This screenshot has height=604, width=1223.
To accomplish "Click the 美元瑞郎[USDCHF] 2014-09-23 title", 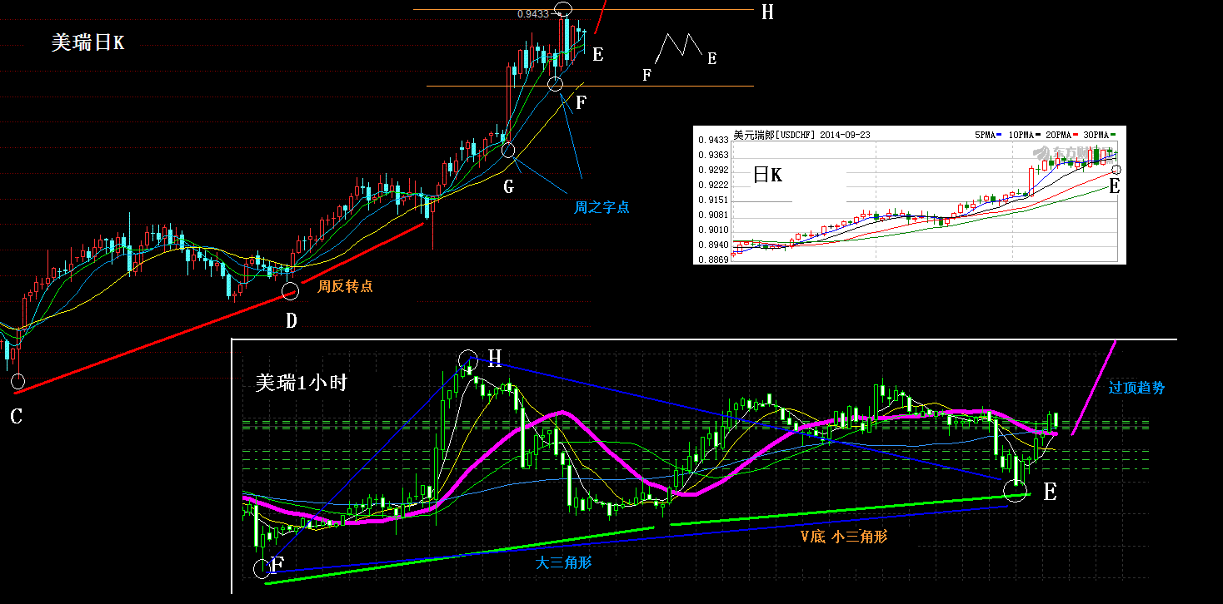I will coord(802,134).
